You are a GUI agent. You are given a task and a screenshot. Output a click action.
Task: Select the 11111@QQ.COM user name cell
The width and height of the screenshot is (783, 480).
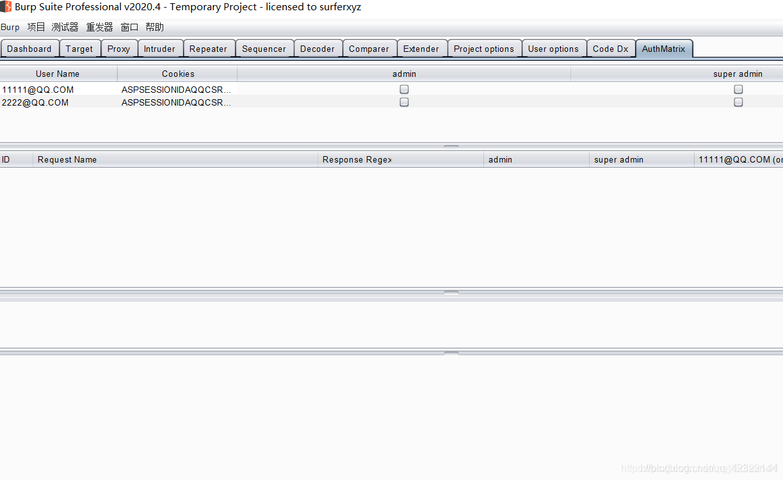pos(58,90)
